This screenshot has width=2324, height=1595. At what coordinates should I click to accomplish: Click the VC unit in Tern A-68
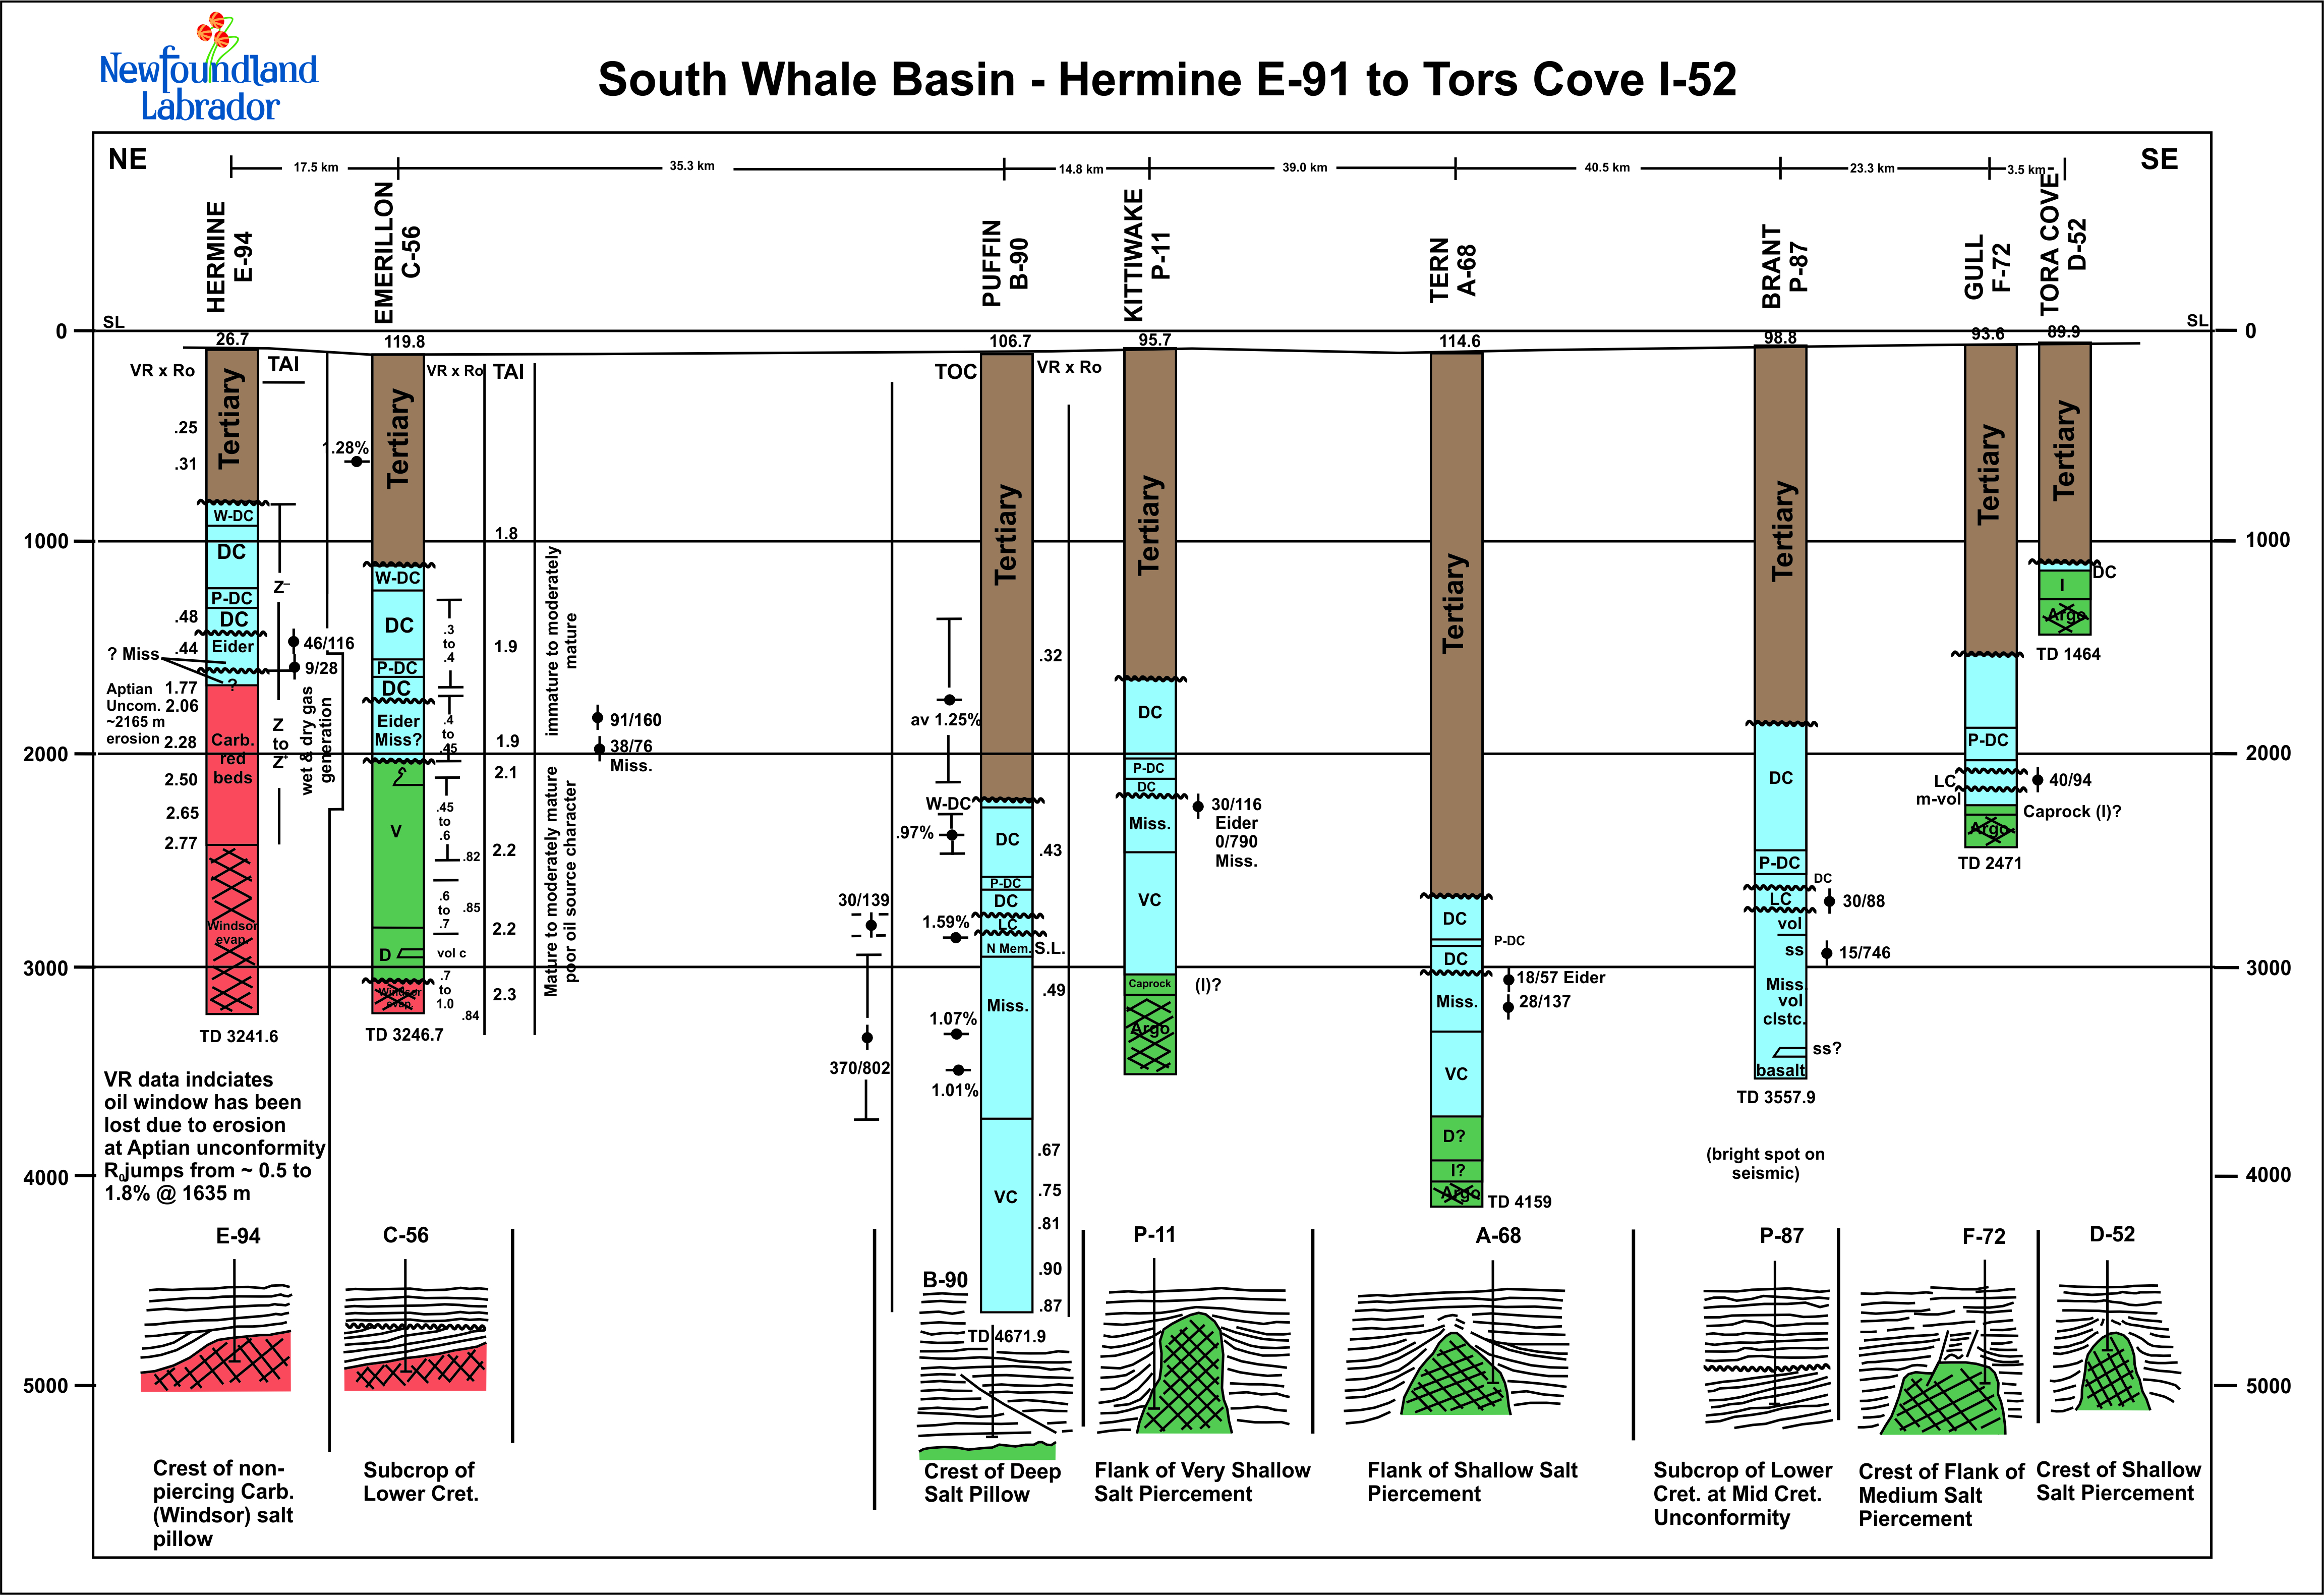tap(1456, 1074)
